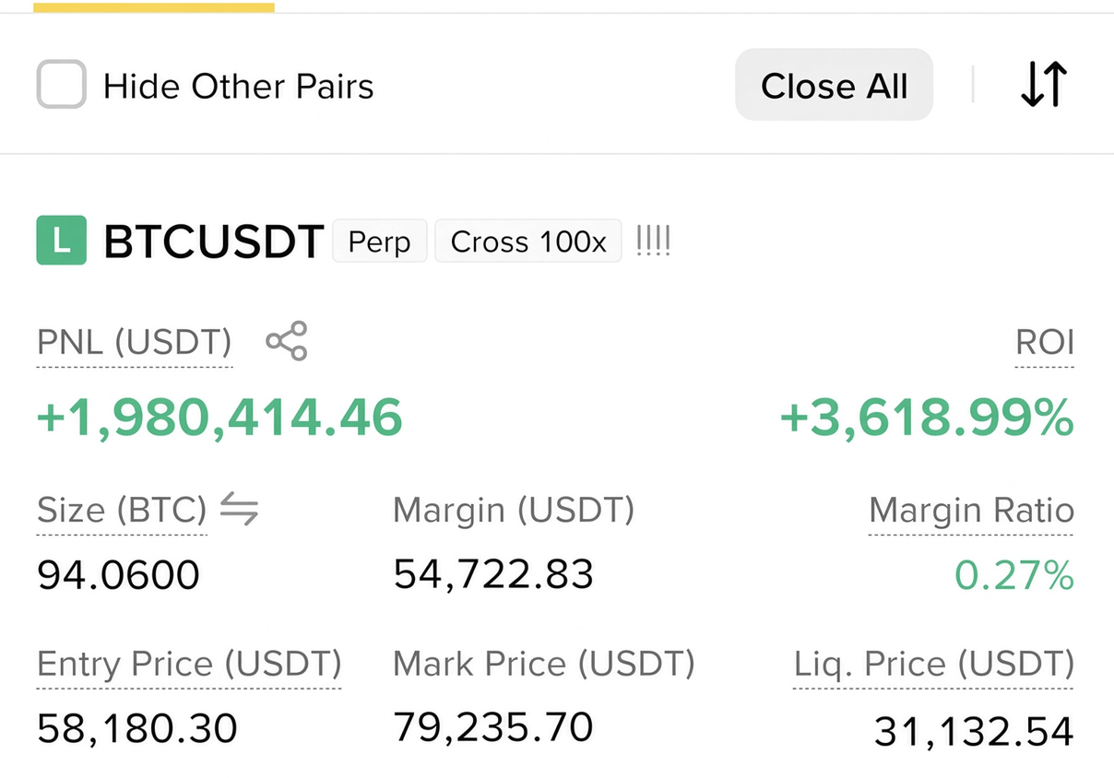
Task: Tap the green L long position badge
Action: click(x=62, y=241)
